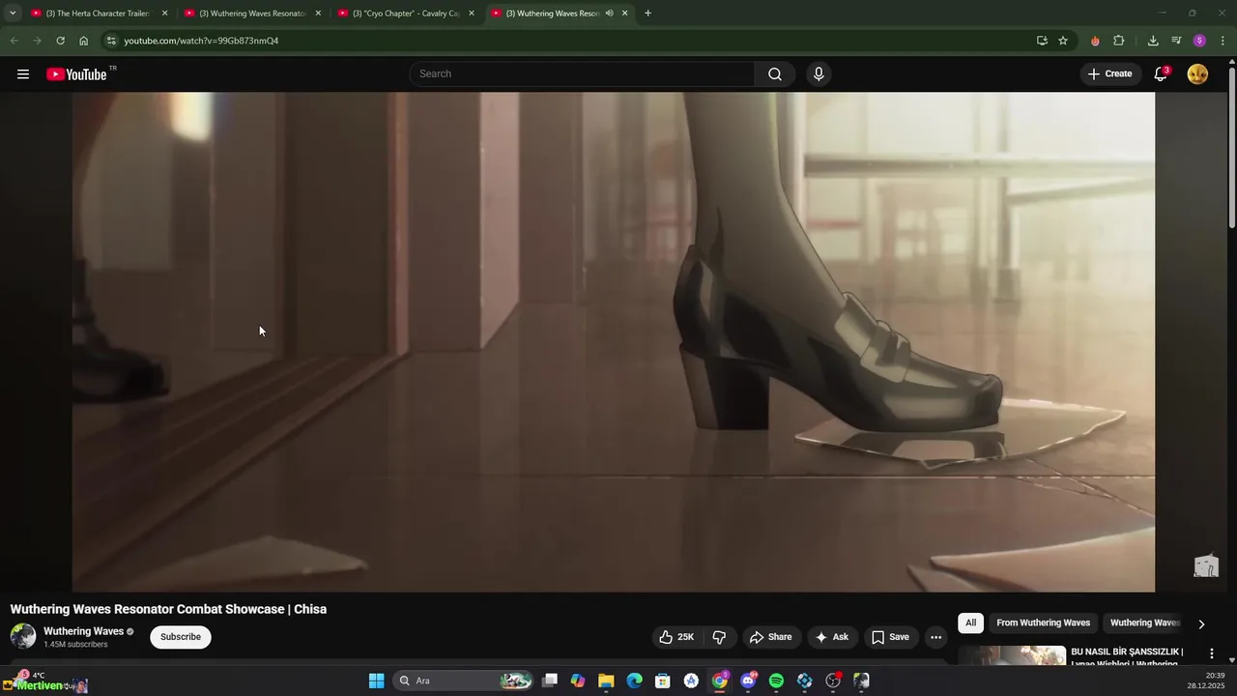Open a new browser tab

pyautogui.click(x=647, y=14)
